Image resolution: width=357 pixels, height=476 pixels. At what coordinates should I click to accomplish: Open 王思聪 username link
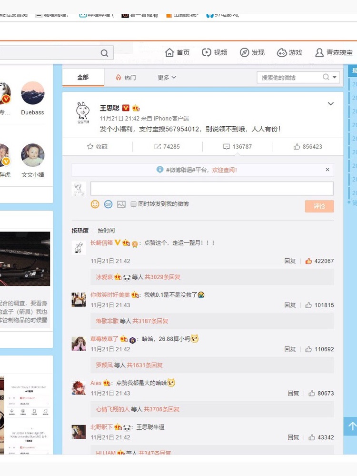click(109, 108)
